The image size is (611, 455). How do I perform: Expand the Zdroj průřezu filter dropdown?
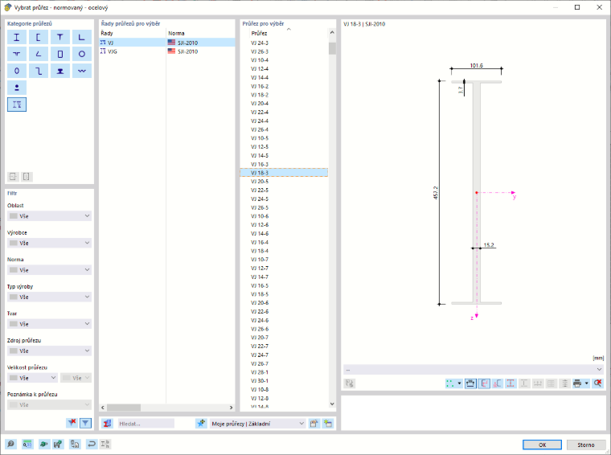point(50,350)
